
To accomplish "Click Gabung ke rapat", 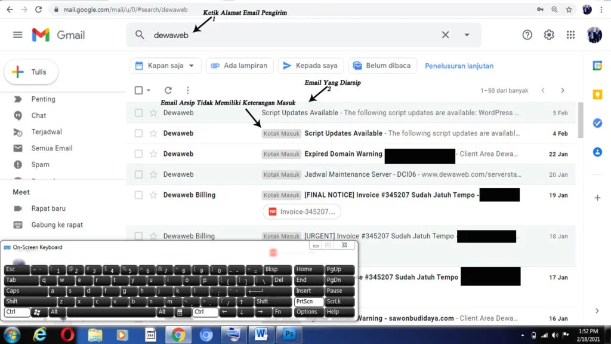I will [57, 225].
